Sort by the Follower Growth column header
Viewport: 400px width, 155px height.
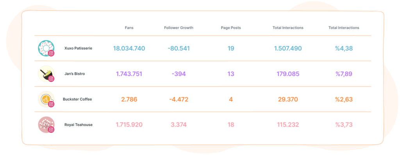pos(179,28)
